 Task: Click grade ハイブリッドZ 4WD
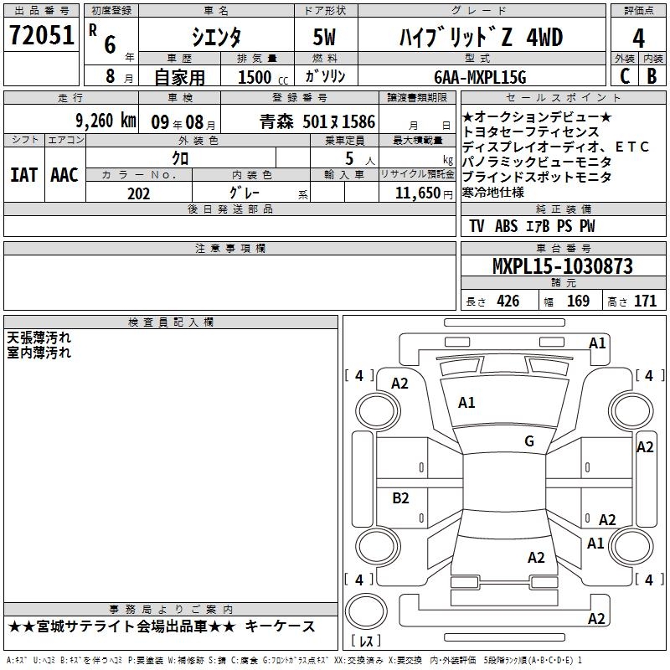coord(481,37)
